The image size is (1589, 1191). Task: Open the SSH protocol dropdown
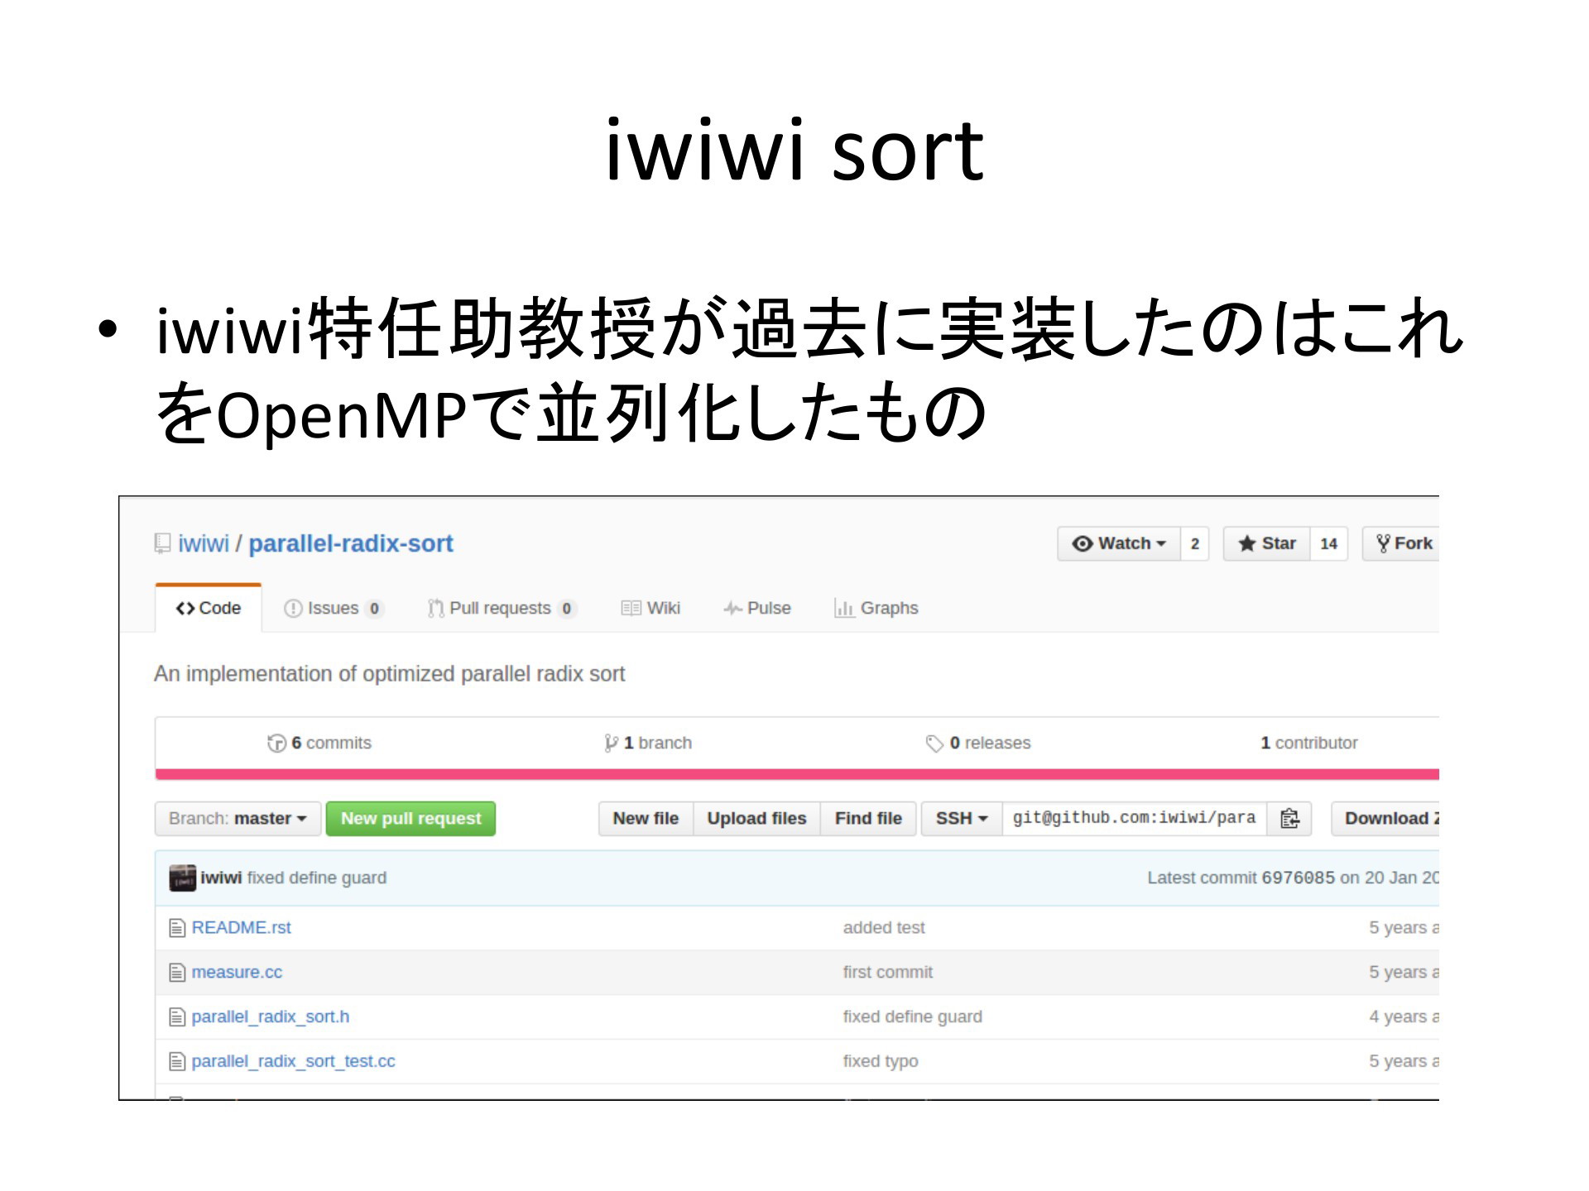(962, 818)
